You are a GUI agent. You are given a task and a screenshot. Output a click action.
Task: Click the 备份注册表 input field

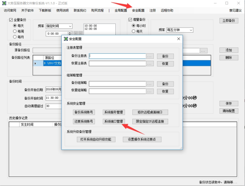point(117,56)
